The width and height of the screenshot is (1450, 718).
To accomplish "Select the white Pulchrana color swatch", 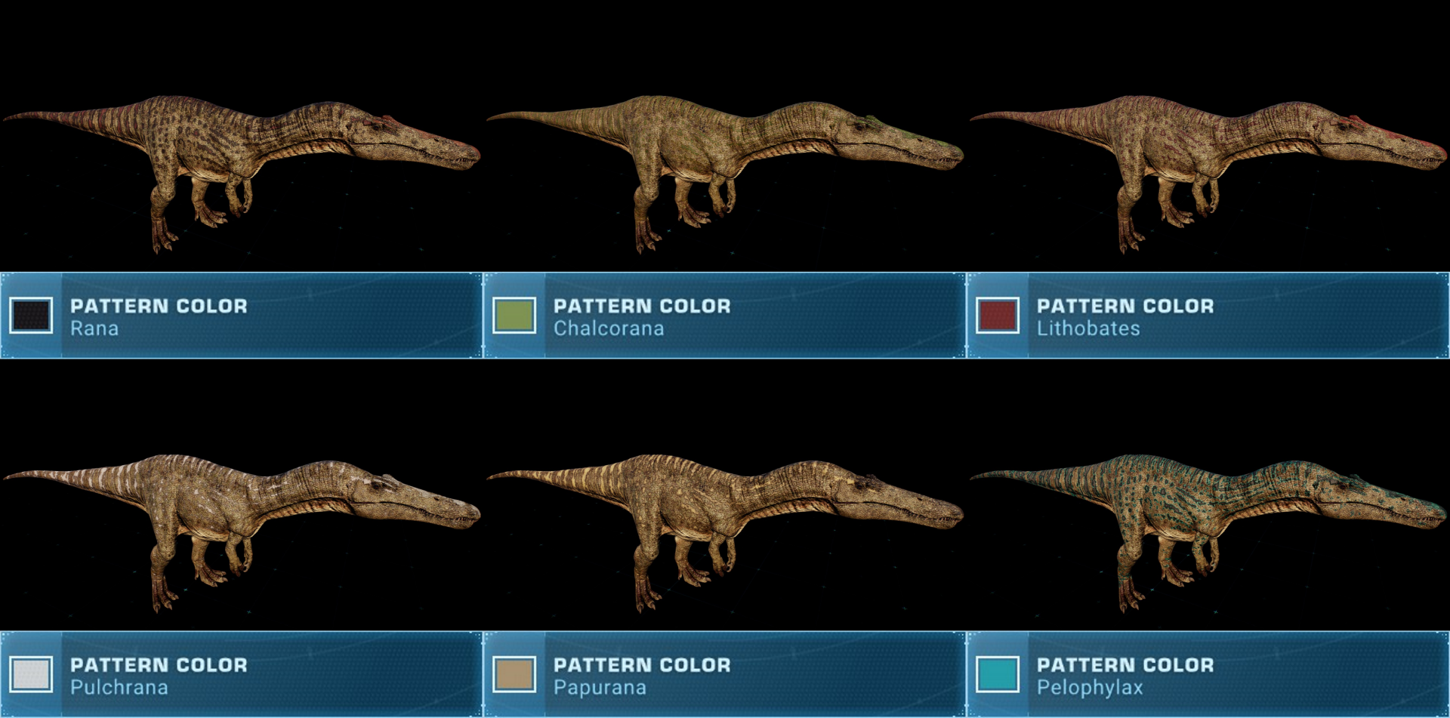I will [31, 674].
